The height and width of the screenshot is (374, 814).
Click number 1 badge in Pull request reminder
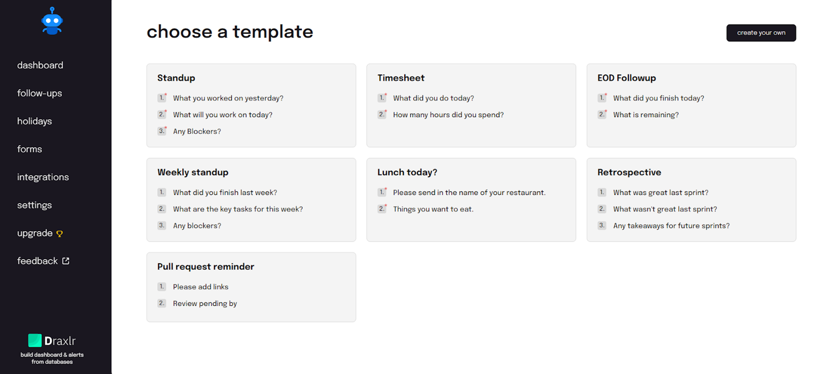[162, 287]
